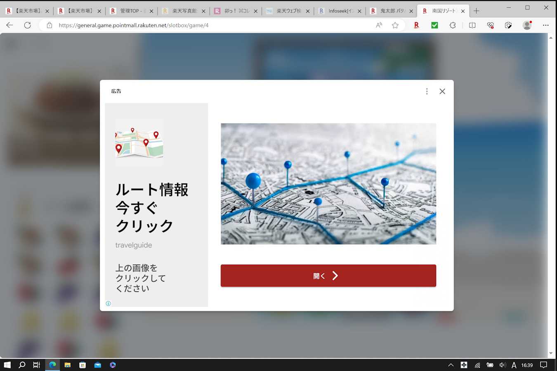Click the map pins ad photo
Image resolution: width=557 pixels, height=371 pixels.
click(x=328, y=184)
